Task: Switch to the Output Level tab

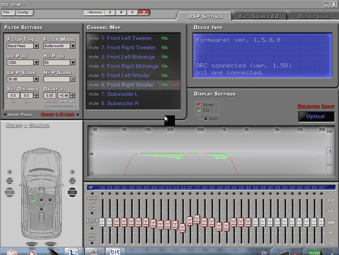Action: [314, 16]
